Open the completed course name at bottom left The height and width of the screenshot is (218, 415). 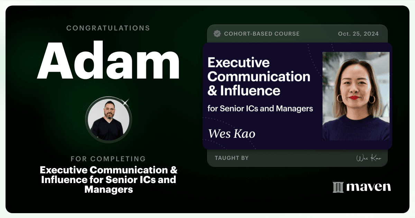coord(109,180)
